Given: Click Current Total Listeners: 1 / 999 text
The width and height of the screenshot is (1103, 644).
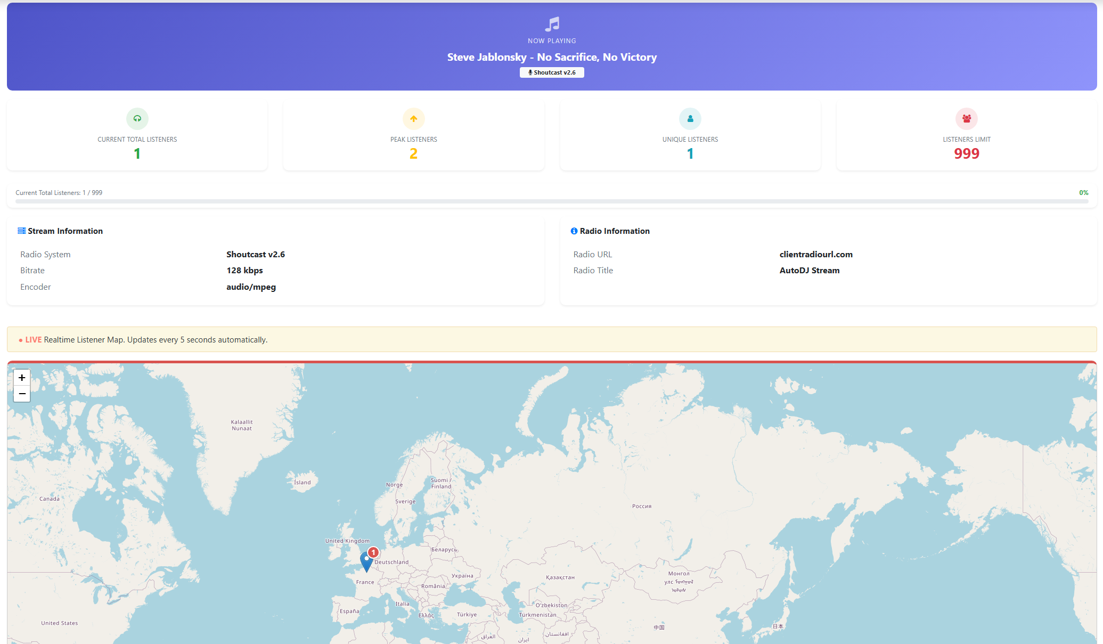Looking at the screenshot, I should (x=59, y=193).
